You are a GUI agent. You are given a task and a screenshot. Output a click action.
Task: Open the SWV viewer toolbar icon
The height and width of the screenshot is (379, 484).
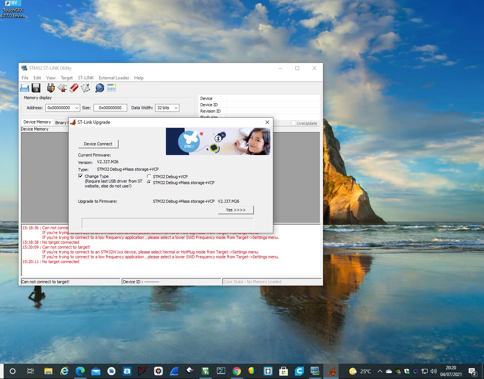click(x=111, y=88)
